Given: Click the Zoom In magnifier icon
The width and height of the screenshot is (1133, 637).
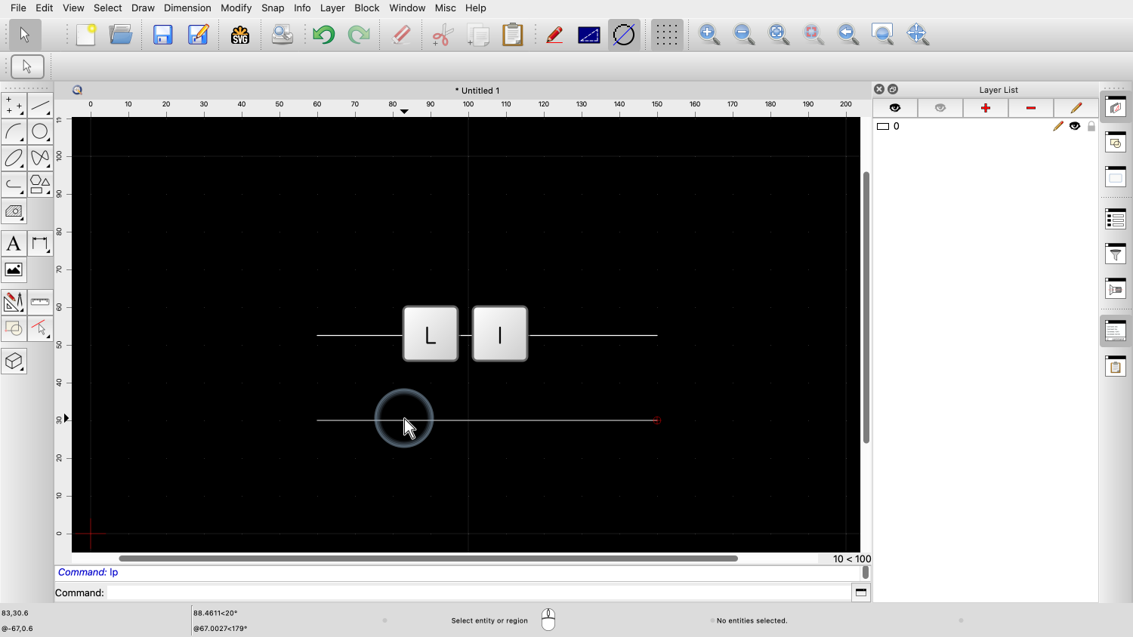Looking at the screenshot, I should point(709,35).
